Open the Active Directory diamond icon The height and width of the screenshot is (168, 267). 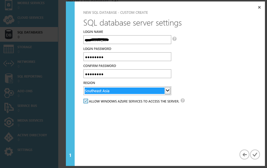point(9,137)
